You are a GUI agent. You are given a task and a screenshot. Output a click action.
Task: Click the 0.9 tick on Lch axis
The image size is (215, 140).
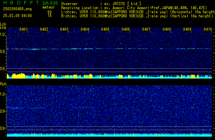click(3, 52)
